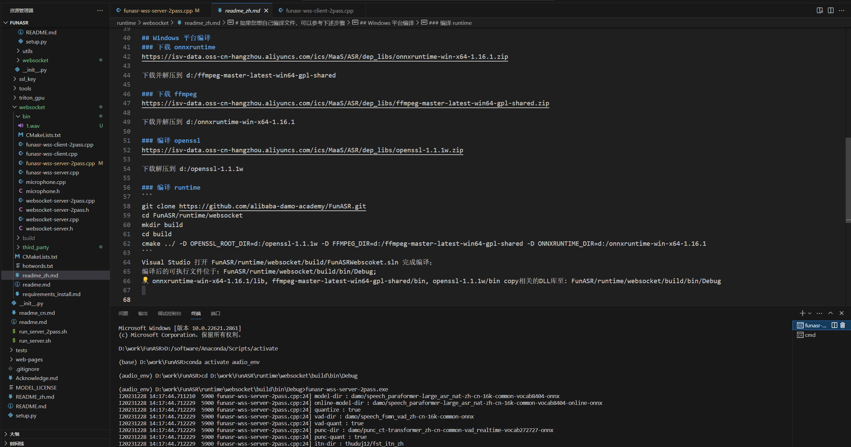This screenshot has width=851, height=447.
Task: Open the 调试控制台 panel tab
Action: tap(169, 313)
